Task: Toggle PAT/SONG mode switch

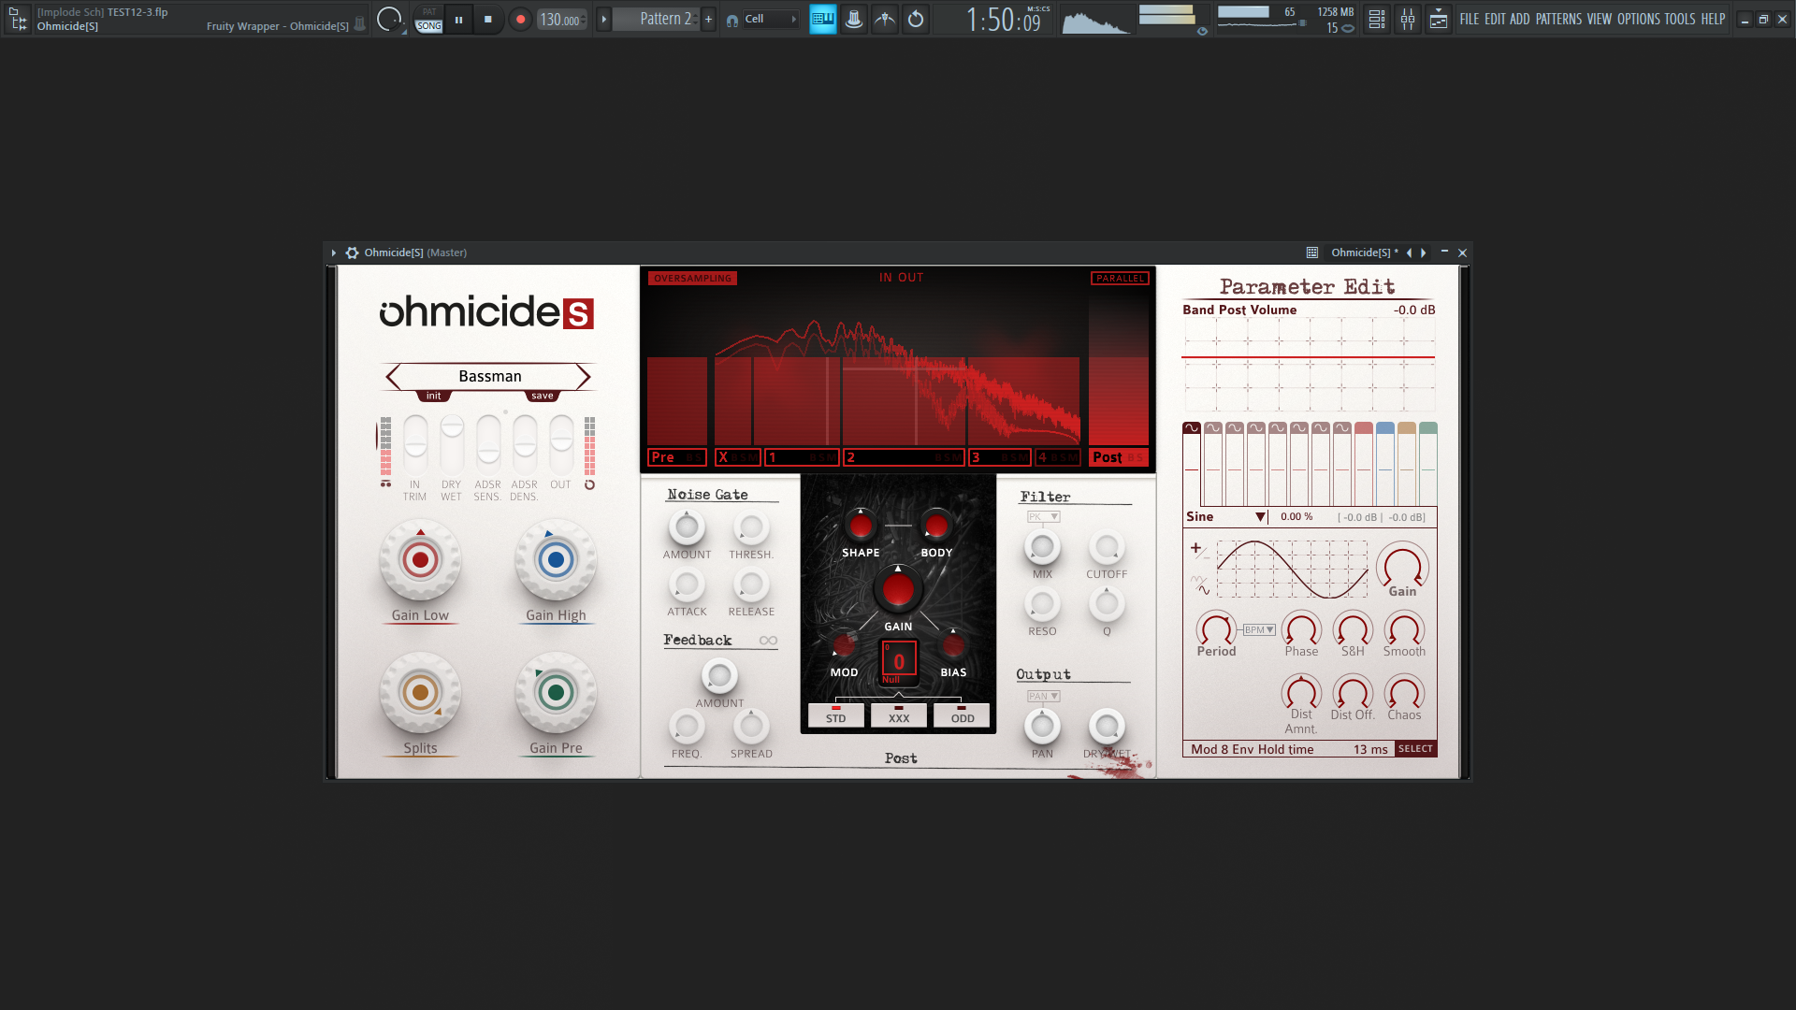Action: click(x=429, y=19)
